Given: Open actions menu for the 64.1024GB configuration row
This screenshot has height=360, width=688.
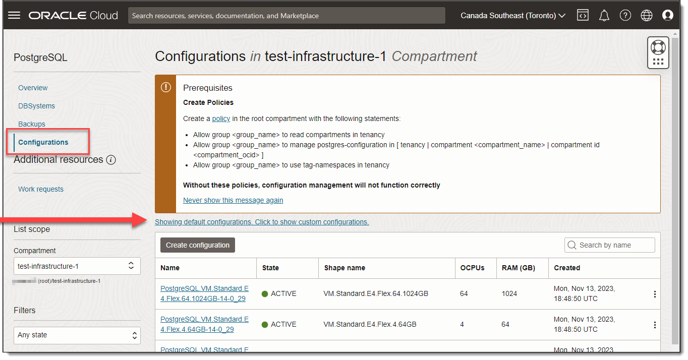Looking at the screenshot, I should 655,294.
